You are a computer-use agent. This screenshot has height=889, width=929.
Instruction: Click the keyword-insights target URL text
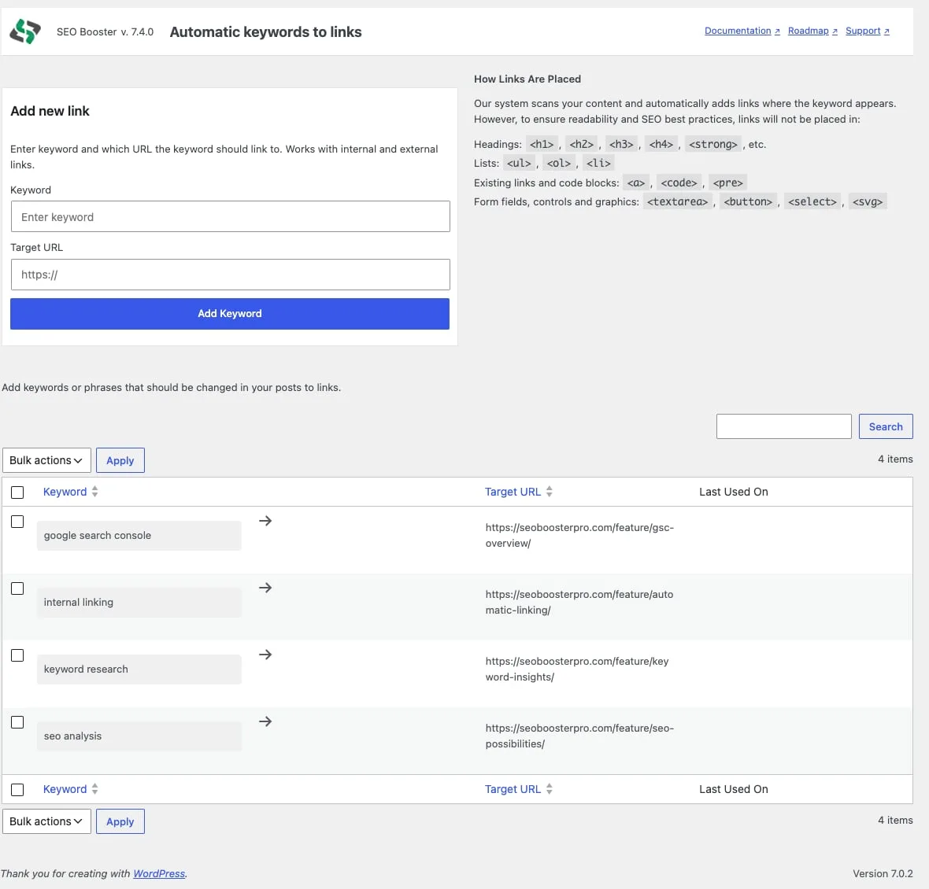click(x=577, y=669)
